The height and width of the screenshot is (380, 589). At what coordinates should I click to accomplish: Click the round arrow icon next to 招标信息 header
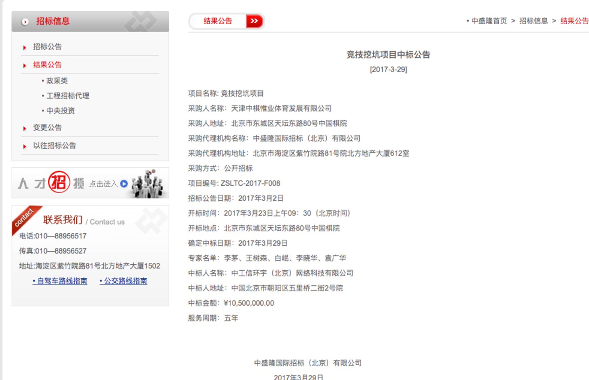tap(25, 21)
